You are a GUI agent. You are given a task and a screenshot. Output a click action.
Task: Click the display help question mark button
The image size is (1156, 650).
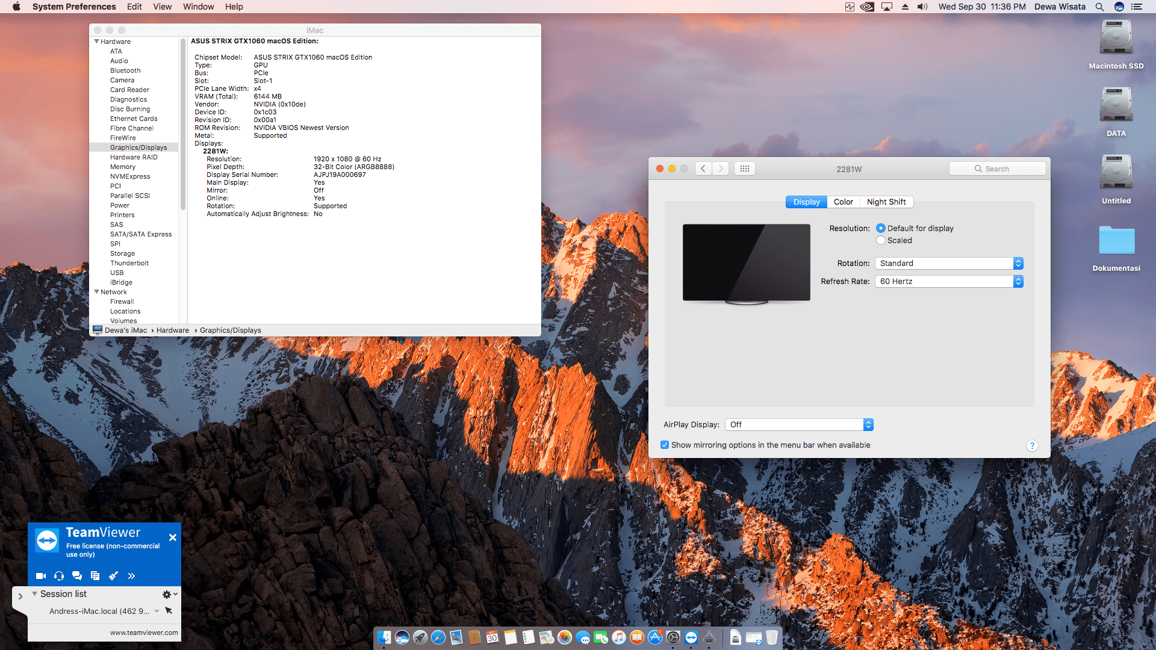1032,445
